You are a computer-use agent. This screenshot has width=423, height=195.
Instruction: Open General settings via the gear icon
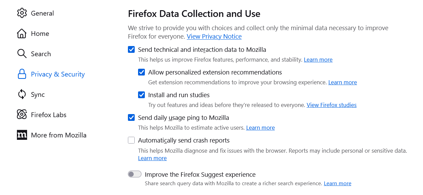click(x=22, y=13)
